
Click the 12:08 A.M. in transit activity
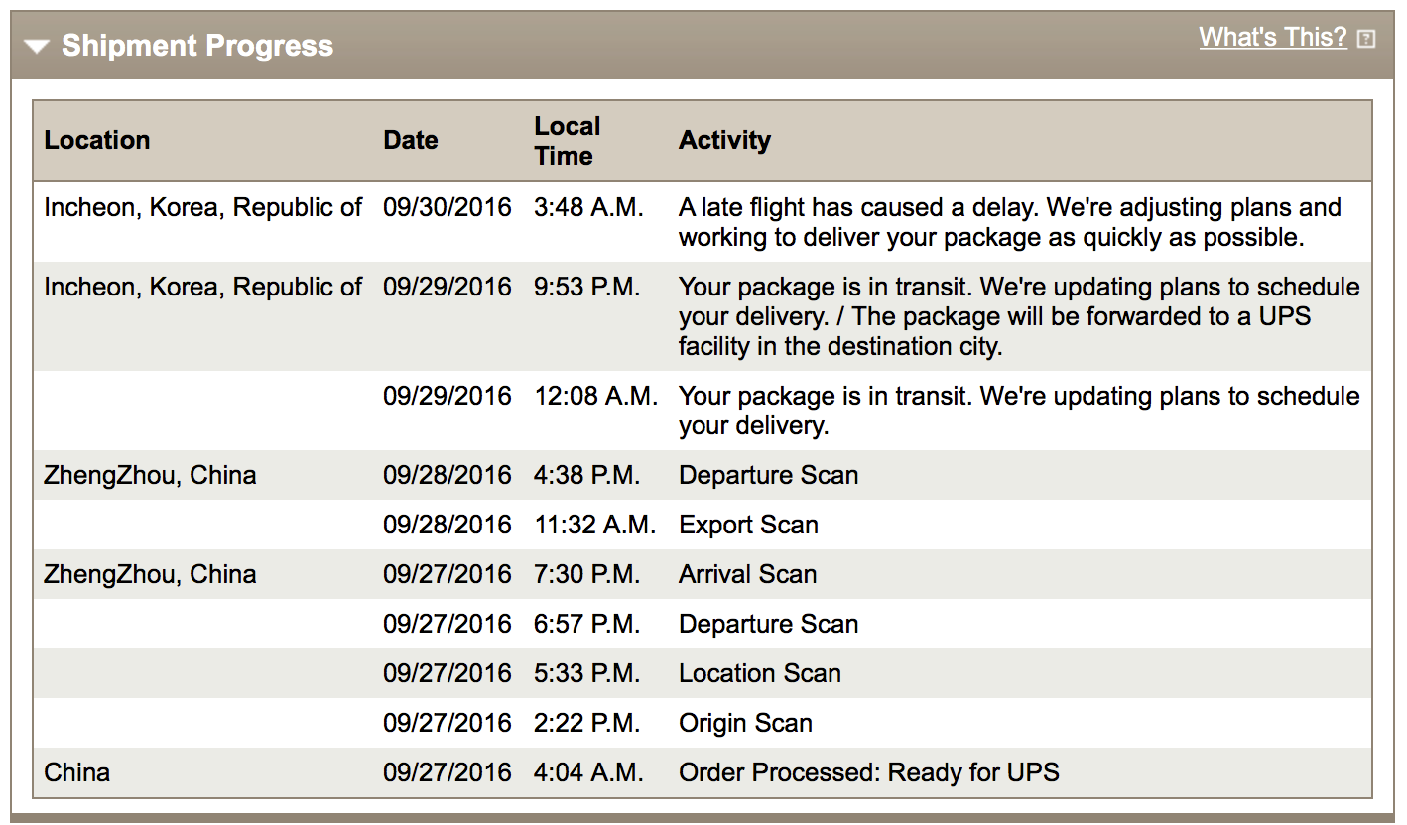[x=1019, y=411]
